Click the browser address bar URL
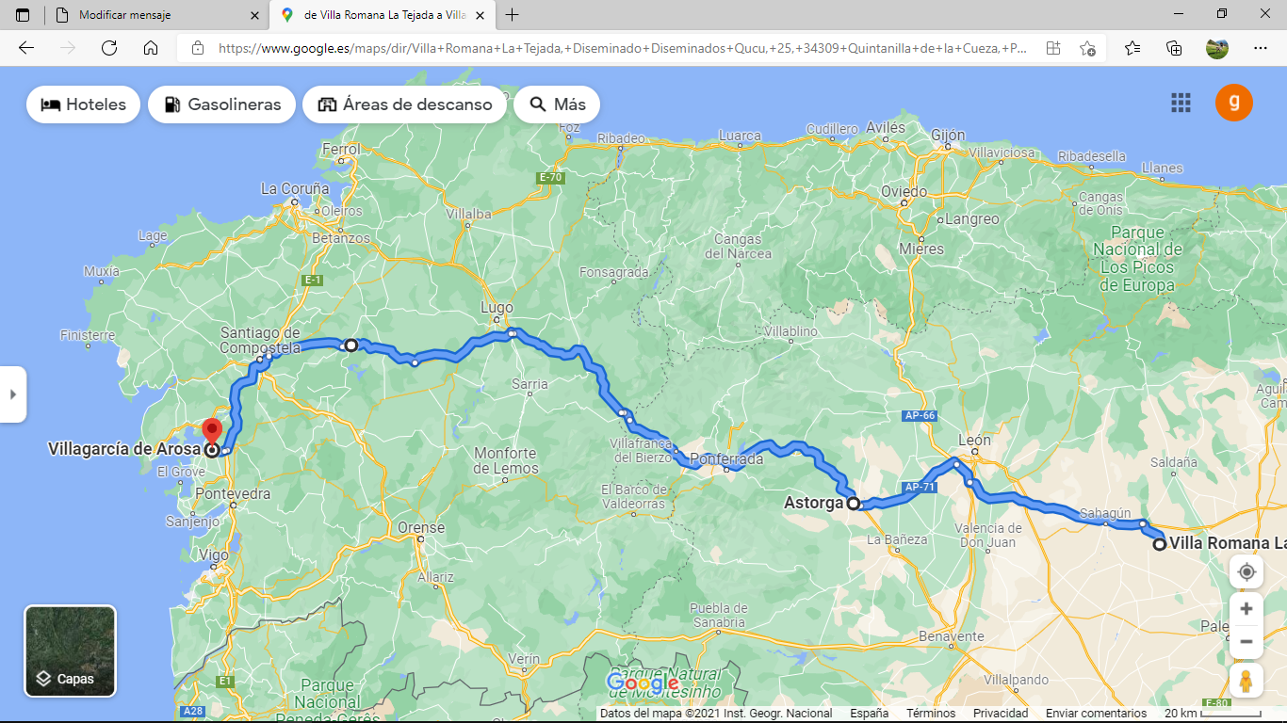This screenshot has width=1287, height=723. coord(622,48)
